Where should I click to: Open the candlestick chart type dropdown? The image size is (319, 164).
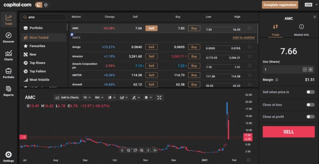pos(112,98)
